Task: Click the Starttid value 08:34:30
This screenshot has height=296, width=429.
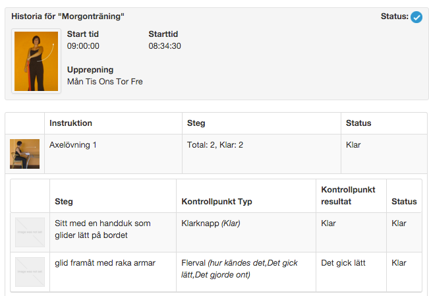Action: (x=165, y=46)
